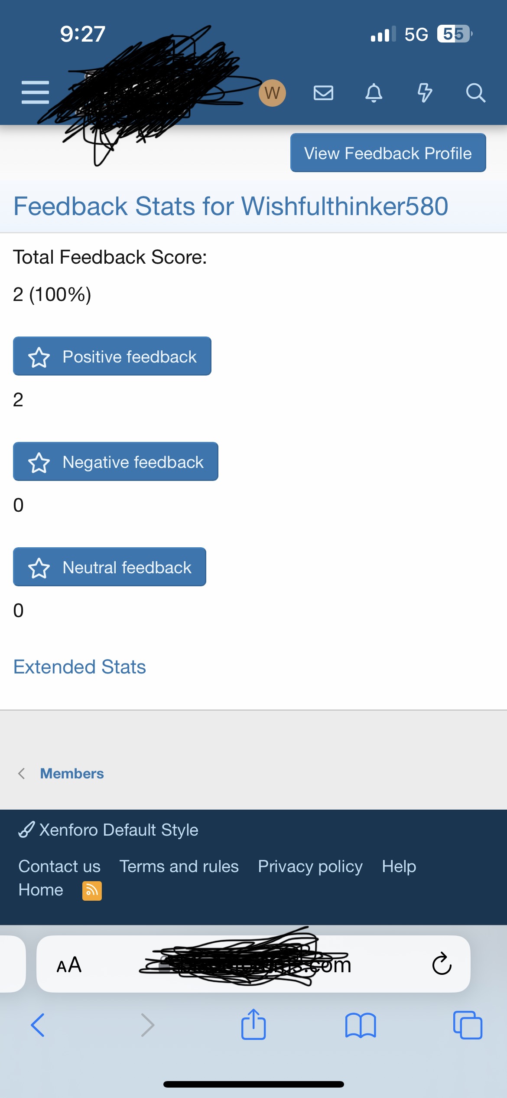507x1098 pixels.
Task: Tap the W user avatar
Action: click(272, 93)
